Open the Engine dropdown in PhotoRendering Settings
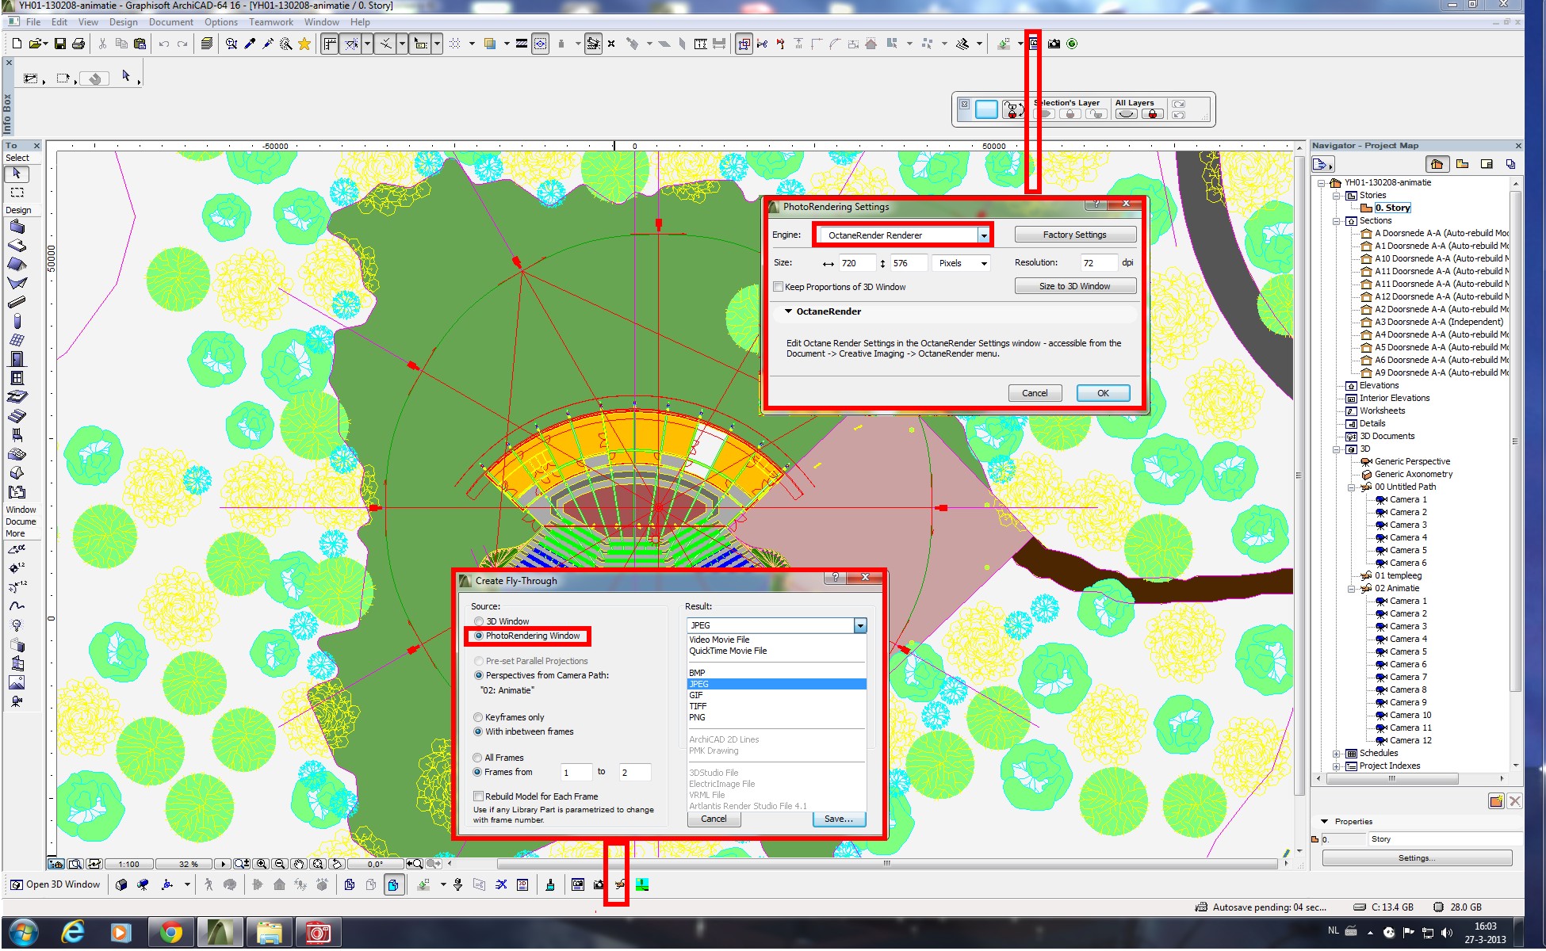This screenshot has height=951, width=1546. (x=983, y=235)
